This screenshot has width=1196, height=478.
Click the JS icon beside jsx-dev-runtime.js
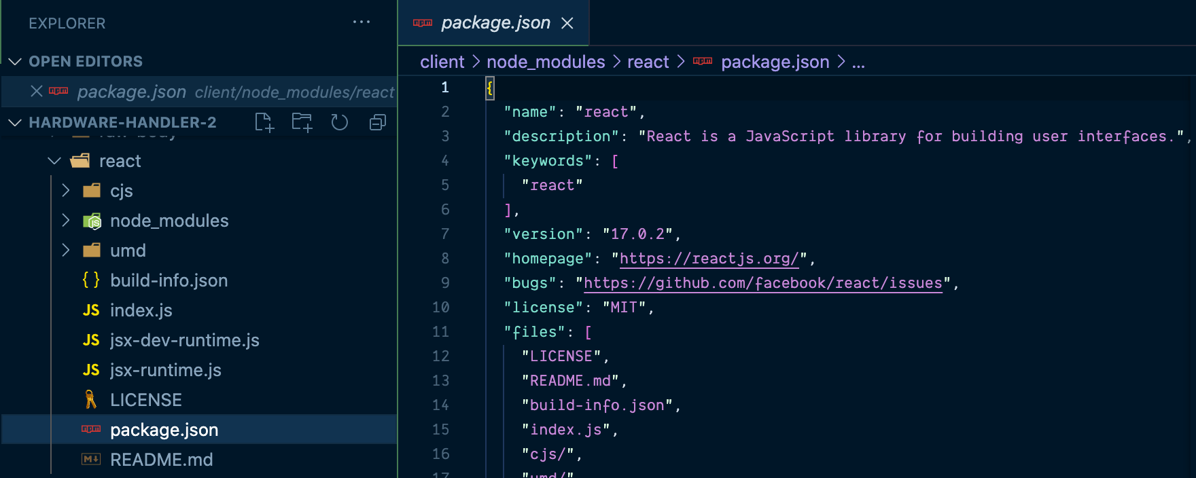click(x=91, y=340)
